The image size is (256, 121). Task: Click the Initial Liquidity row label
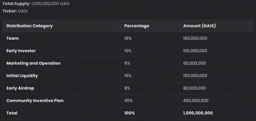pos(22,76)
